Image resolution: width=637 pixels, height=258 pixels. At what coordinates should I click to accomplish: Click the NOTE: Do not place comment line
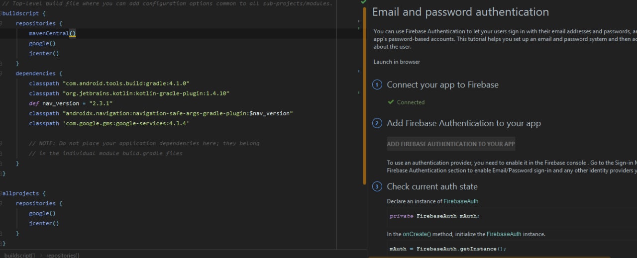(144, 143)
